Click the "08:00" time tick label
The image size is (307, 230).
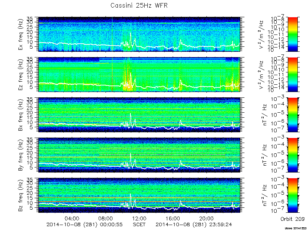(106, 218)
